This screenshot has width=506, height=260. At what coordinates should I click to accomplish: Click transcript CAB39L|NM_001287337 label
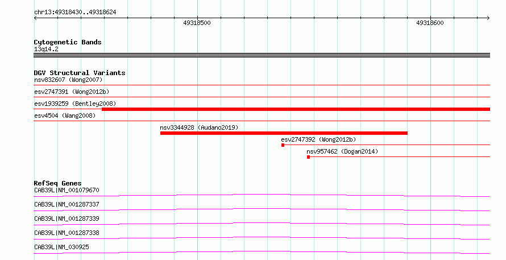(67, 204)
